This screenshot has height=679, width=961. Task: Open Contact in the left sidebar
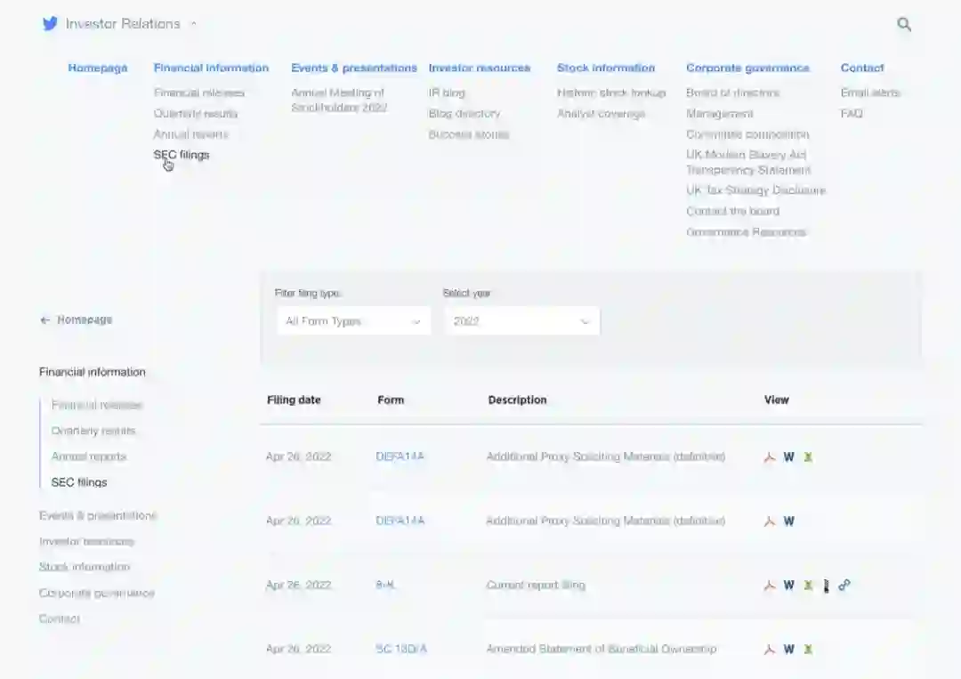click(x=60, y=619)
